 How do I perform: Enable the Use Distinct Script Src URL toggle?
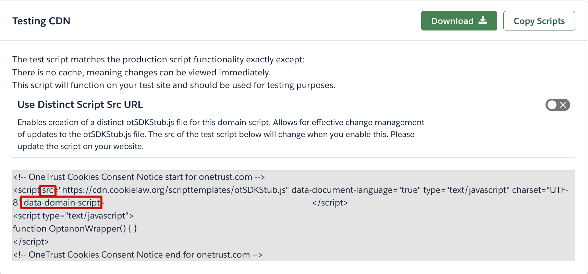tap(558, 105)
